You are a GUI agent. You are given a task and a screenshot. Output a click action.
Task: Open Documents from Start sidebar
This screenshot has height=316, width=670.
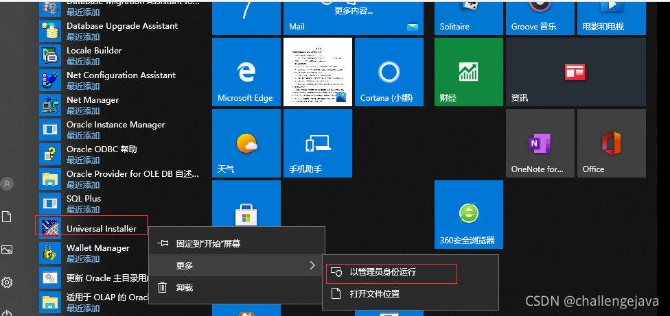[6, 217]
